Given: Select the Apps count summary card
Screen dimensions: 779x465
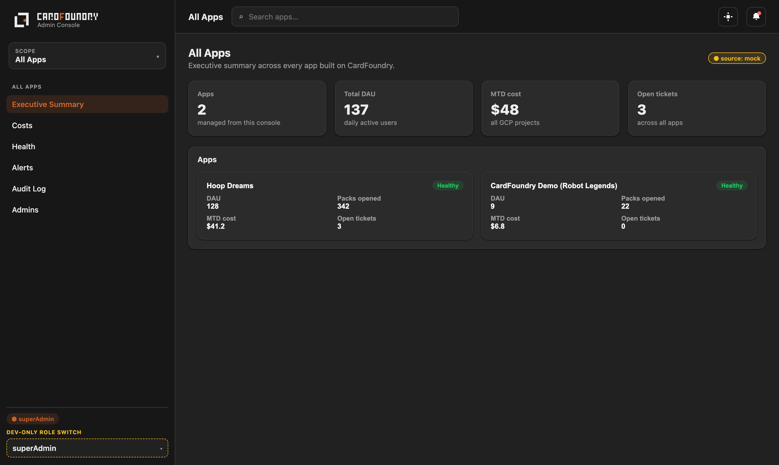Looking at the screenshot, I should coord(257,108).
